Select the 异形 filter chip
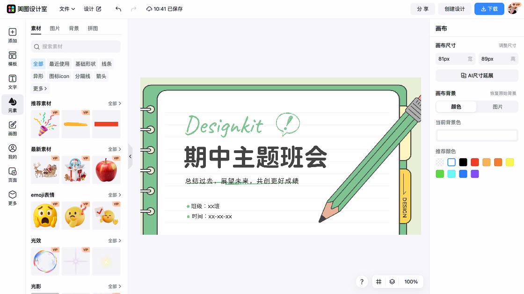The height and width of the screenshot is (294, 524). [x=38, y=76]
